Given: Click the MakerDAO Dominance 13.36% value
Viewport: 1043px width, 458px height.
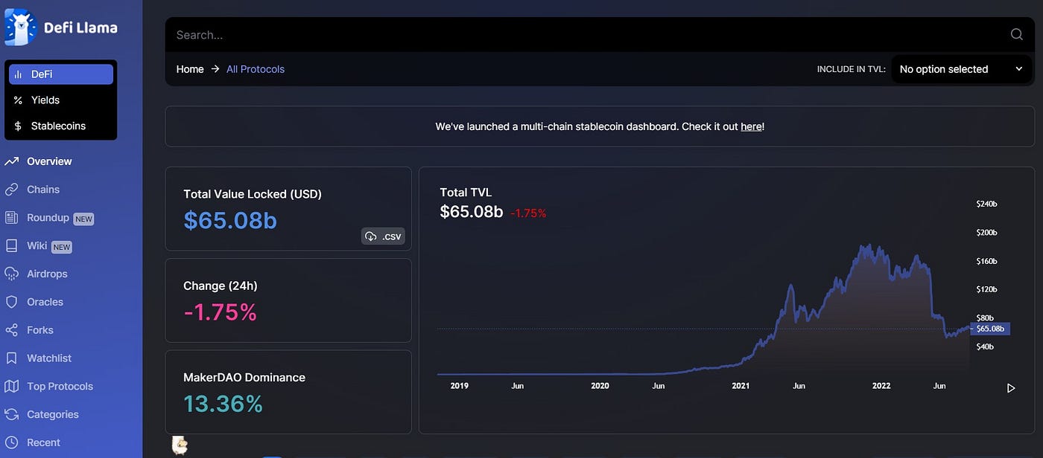Looking at the screenshot, I should coord(223,404).
